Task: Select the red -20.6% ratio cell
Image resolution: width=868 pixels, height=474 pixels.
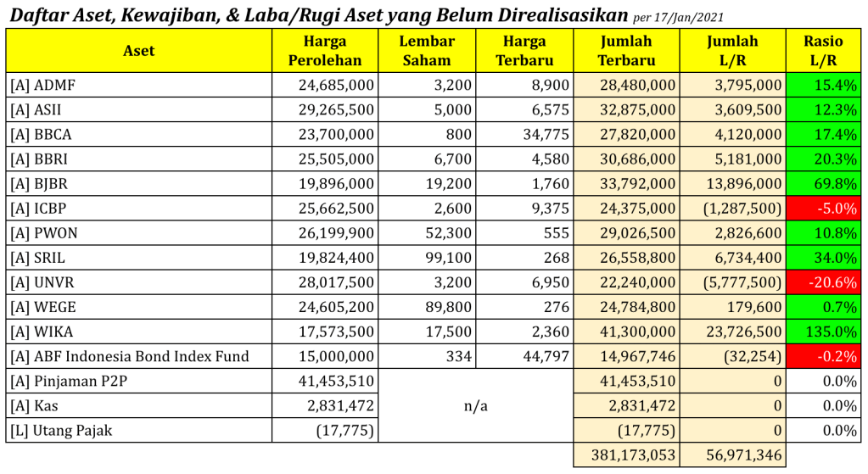Action: coord(823,282)
